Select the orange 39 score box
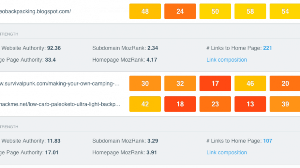Image resolution: width=300 pixels, height=168 pixels. point(285,104)
